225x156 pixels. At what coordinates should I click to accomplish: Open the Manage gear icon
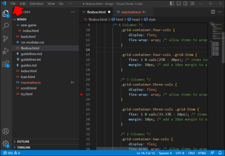pyautogui.click(x=6, y=143)
